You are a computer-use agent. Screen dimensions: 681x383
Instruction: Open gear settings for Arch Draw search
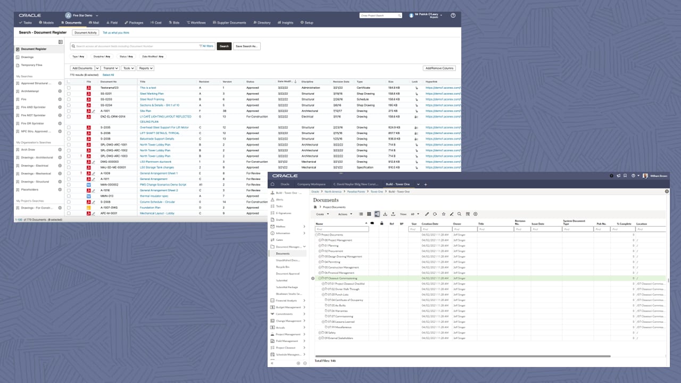pos(60,149)
